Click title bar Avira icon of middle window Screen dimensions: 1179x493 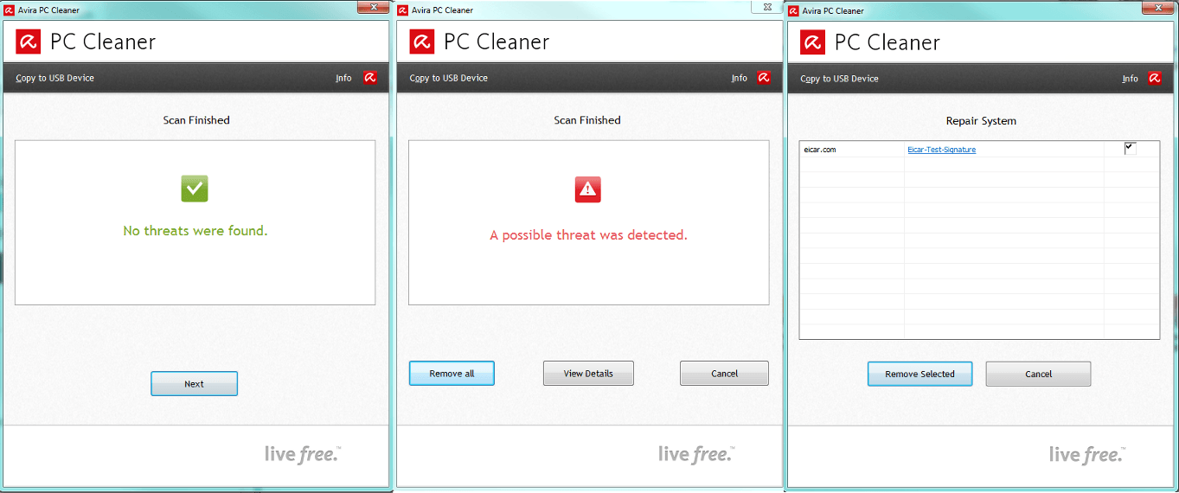tap(403, 10)
